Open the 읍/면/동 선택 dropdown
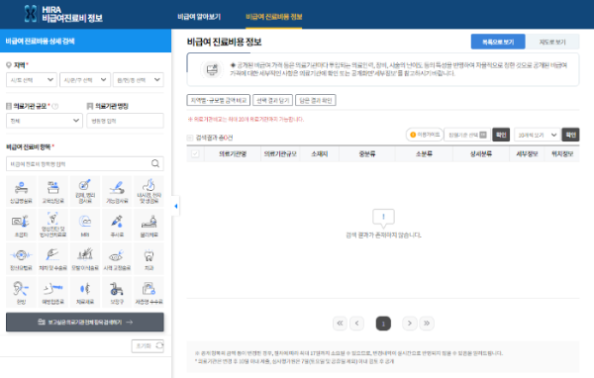Screen dimensions: 594x378 139,80
